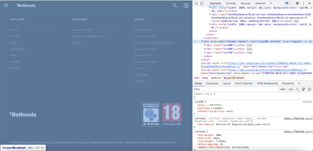The image size is (313, 151).
Task: Open the Privacy Policy footer link
Action: click(x=143, y=30)
